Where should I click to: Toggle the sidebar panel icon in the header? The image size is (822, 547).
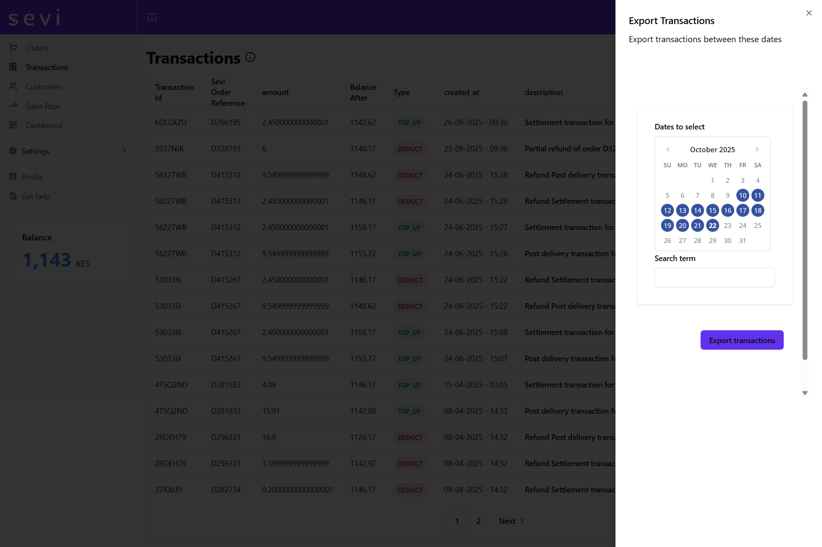[152, 17]
